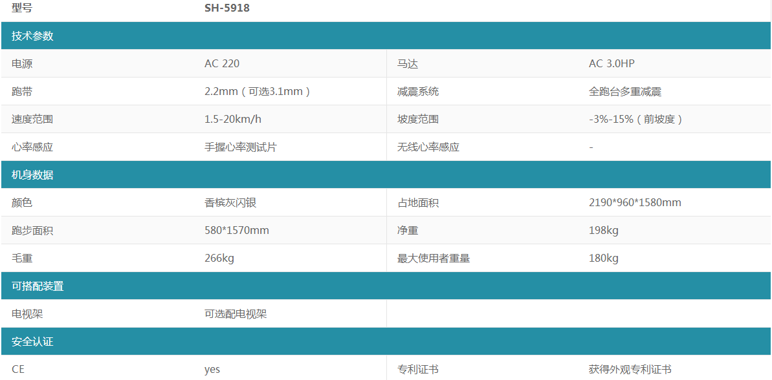The width and height of the screenshot is (772, 380).
Task: Select the 可选配电视架 text
Action: pos(236,314)
